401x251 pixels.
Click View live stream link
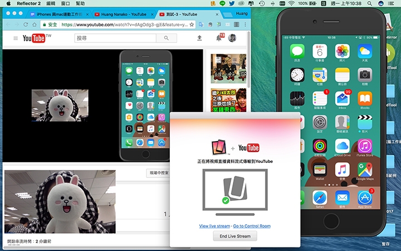(x=214, y=226)
